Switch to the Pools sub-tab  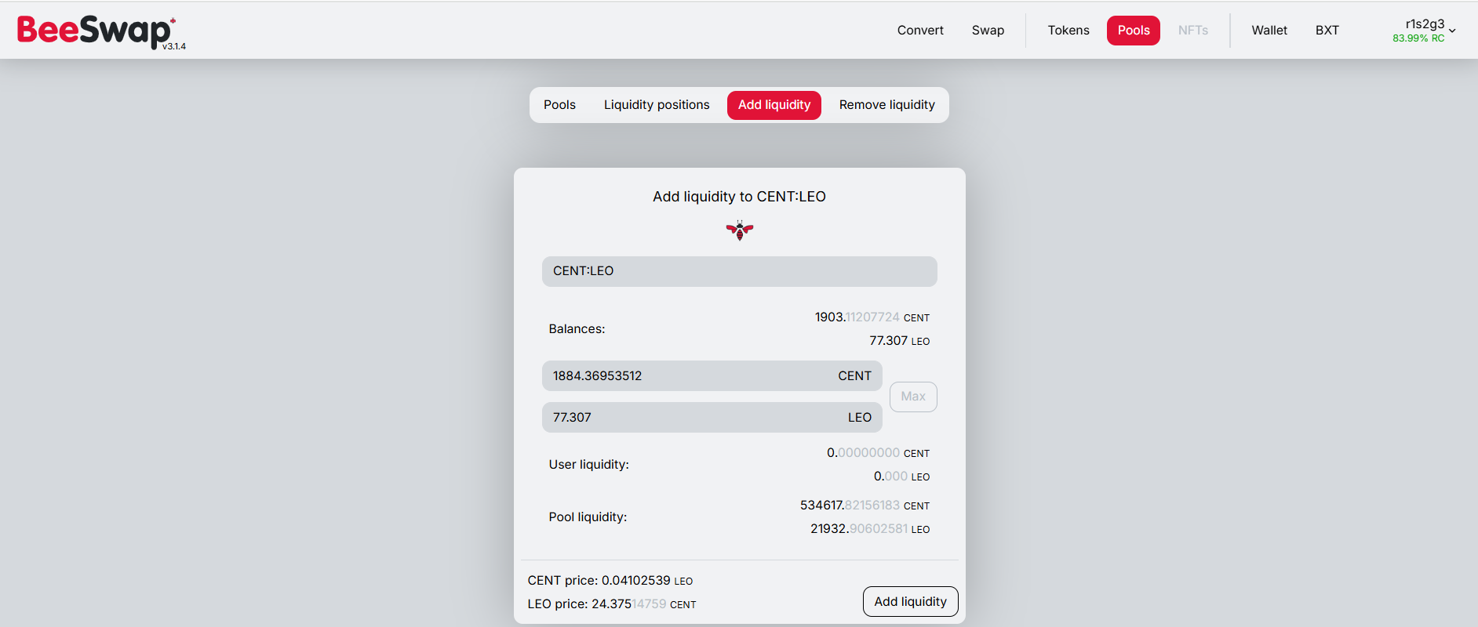tap(559, 105)
